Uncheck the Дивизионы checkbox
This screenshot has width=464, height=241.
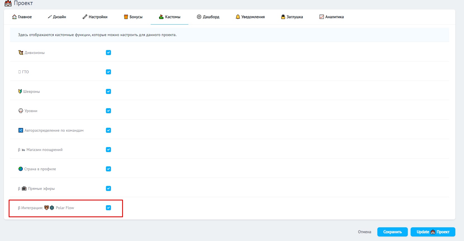[x=108, y=53]
